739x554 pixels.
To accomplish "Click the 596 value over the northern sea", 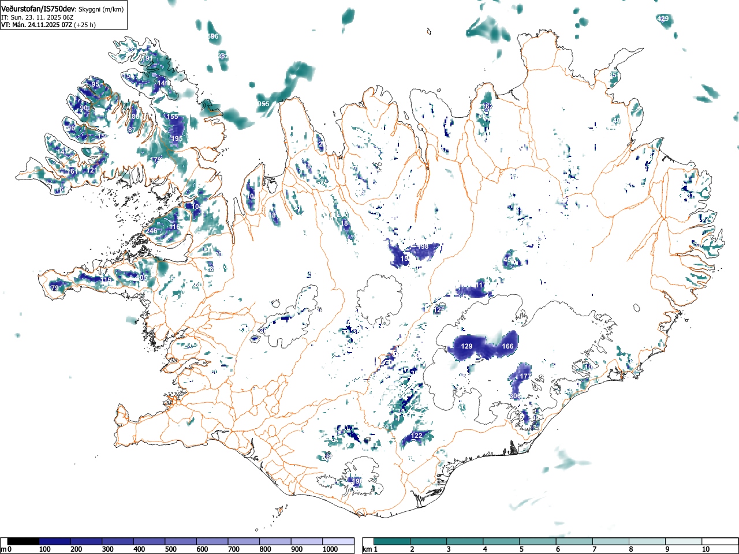I will (213, 36).
